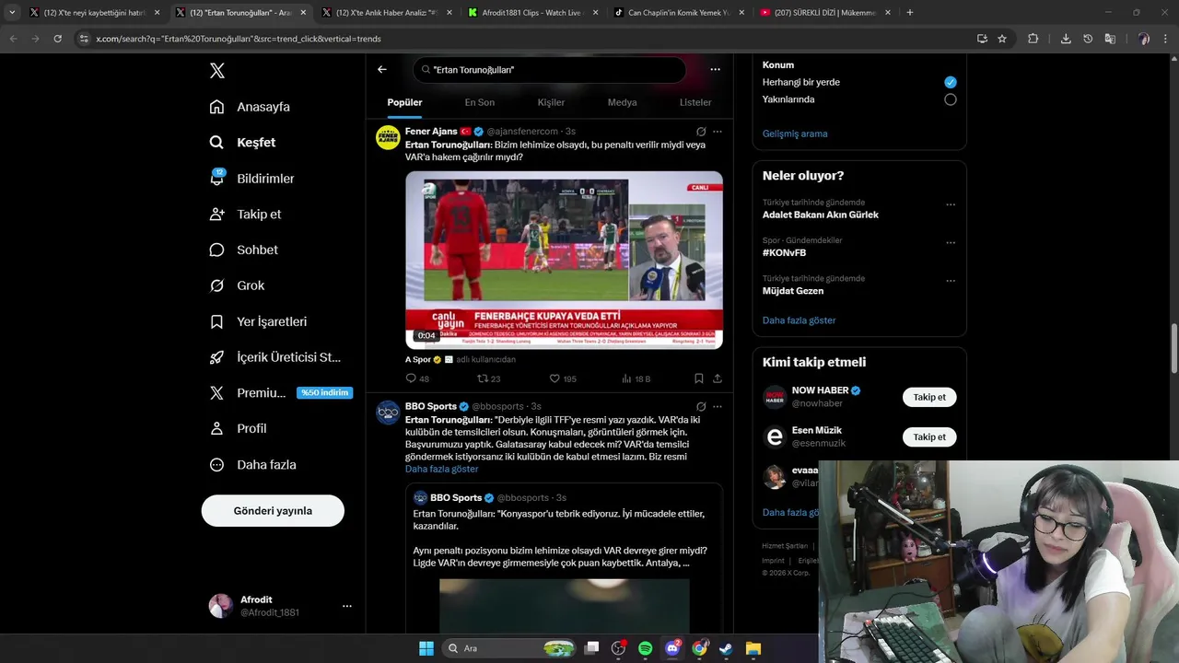Open File Explorer from the taskbar
The image size is (1179, 663).
coord(753,648)
